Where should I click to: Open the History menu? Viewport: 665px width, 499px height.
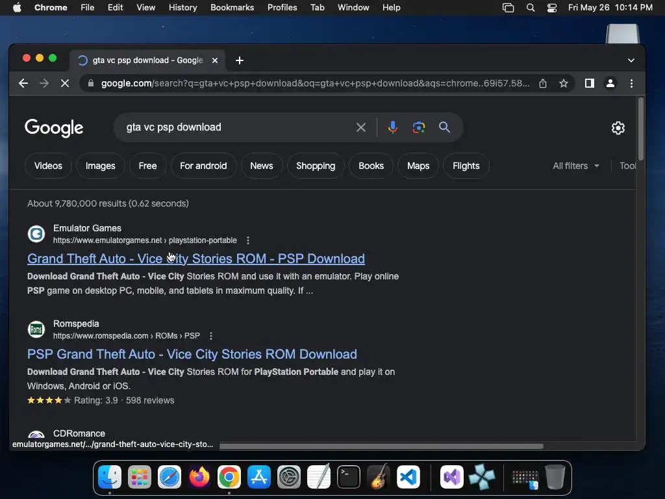click(182, 8)
